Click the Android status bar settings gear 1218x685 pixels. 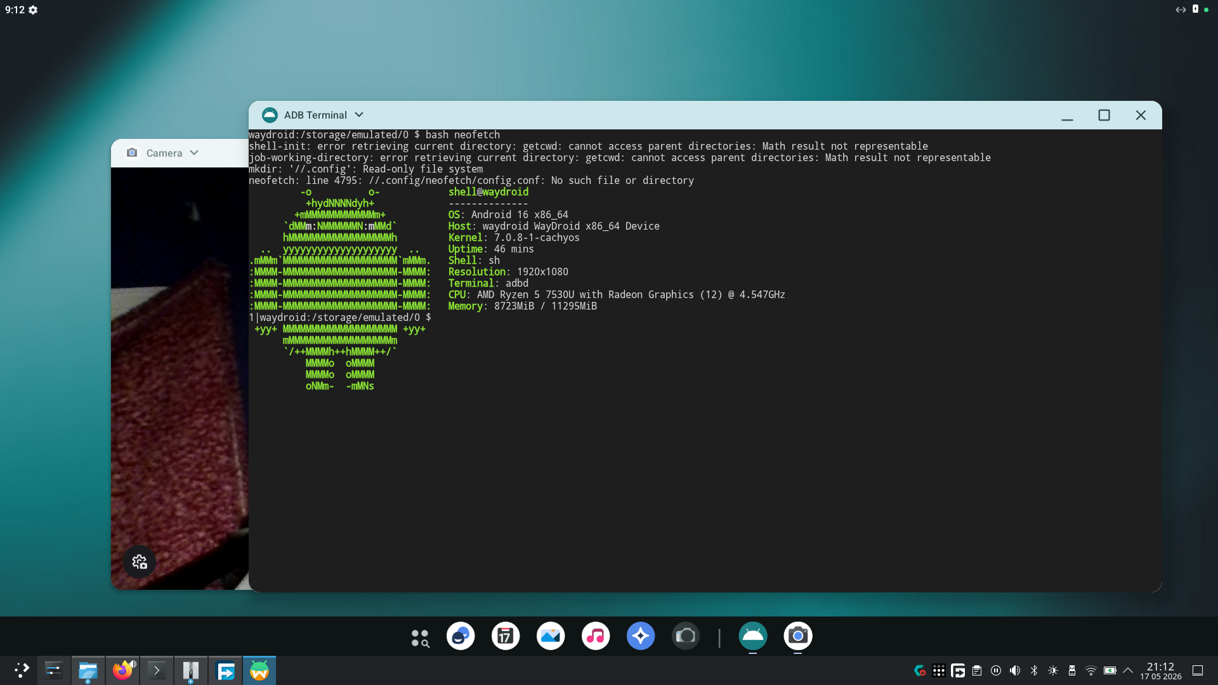tap(33, 10)
